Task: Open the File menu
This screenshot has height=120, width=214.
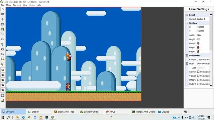Action: [x=2, y=5]
